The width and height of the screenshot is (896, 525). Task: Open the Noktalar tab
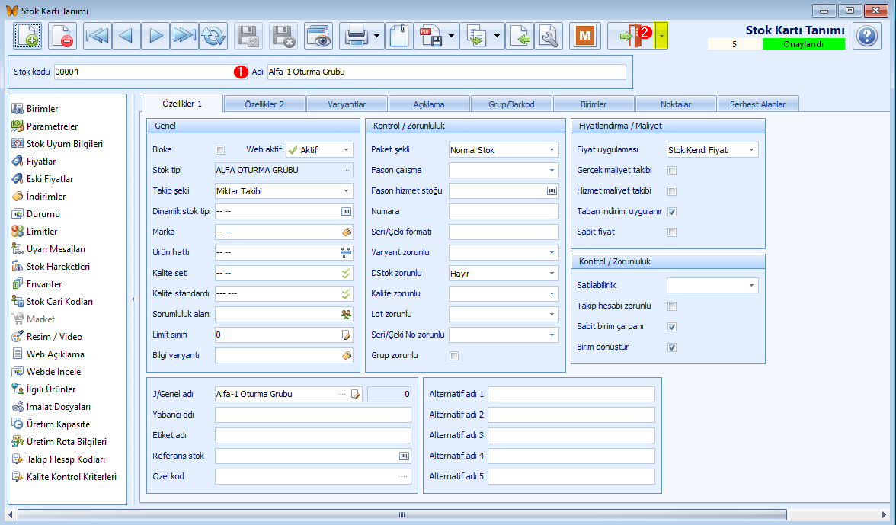click(x=676, y=104)
